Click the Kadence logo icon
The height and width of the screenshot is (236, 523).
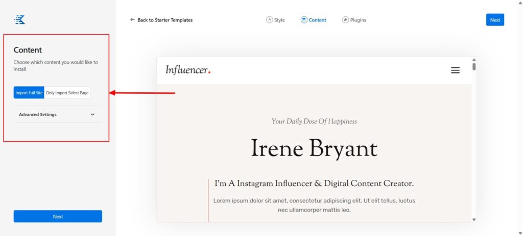pos(20,20)
